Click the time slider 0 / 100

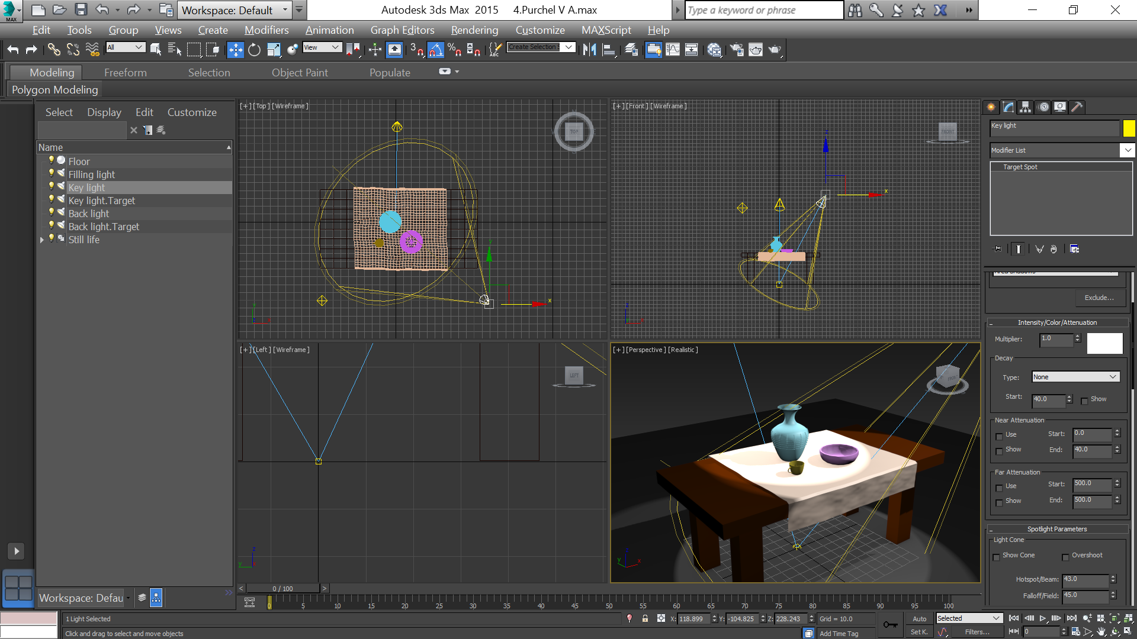point(282,589)
